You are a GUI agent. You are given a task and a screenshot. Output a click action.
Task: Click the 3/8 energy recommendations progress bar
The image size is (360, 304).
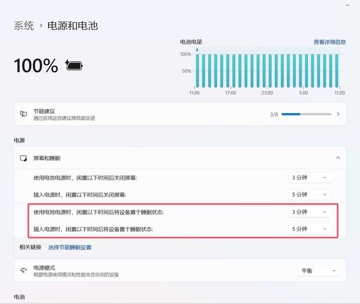(x=307, y=114)
